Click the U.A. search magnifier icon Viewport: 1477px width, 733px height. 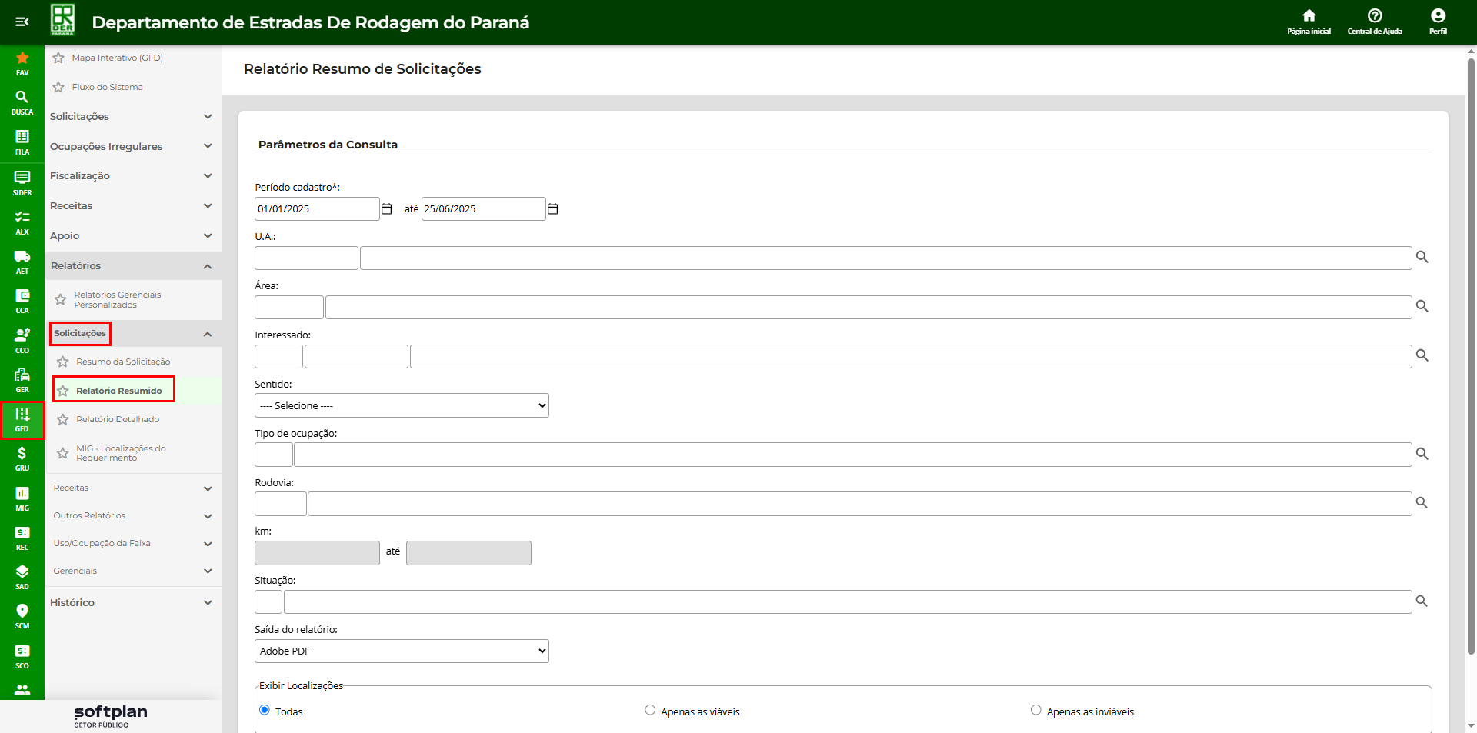pyautogui.click(x=1422, y=257)
